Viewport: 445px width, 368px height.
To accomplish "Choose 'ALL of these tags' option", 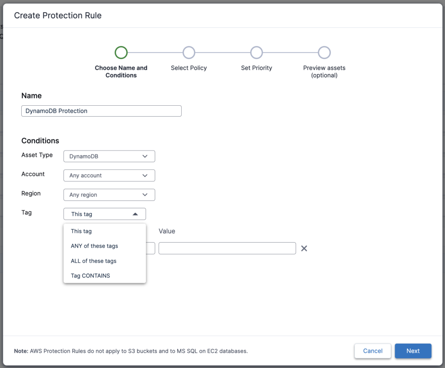I will pyautogui.click(x=105, y=261).
